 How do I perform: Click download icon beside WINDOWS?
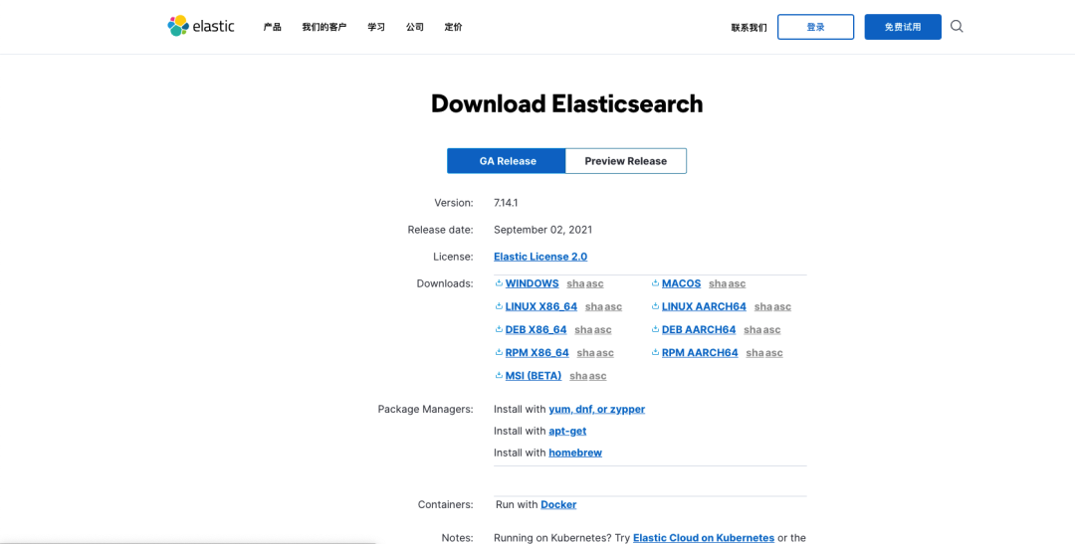pos(499,283)
